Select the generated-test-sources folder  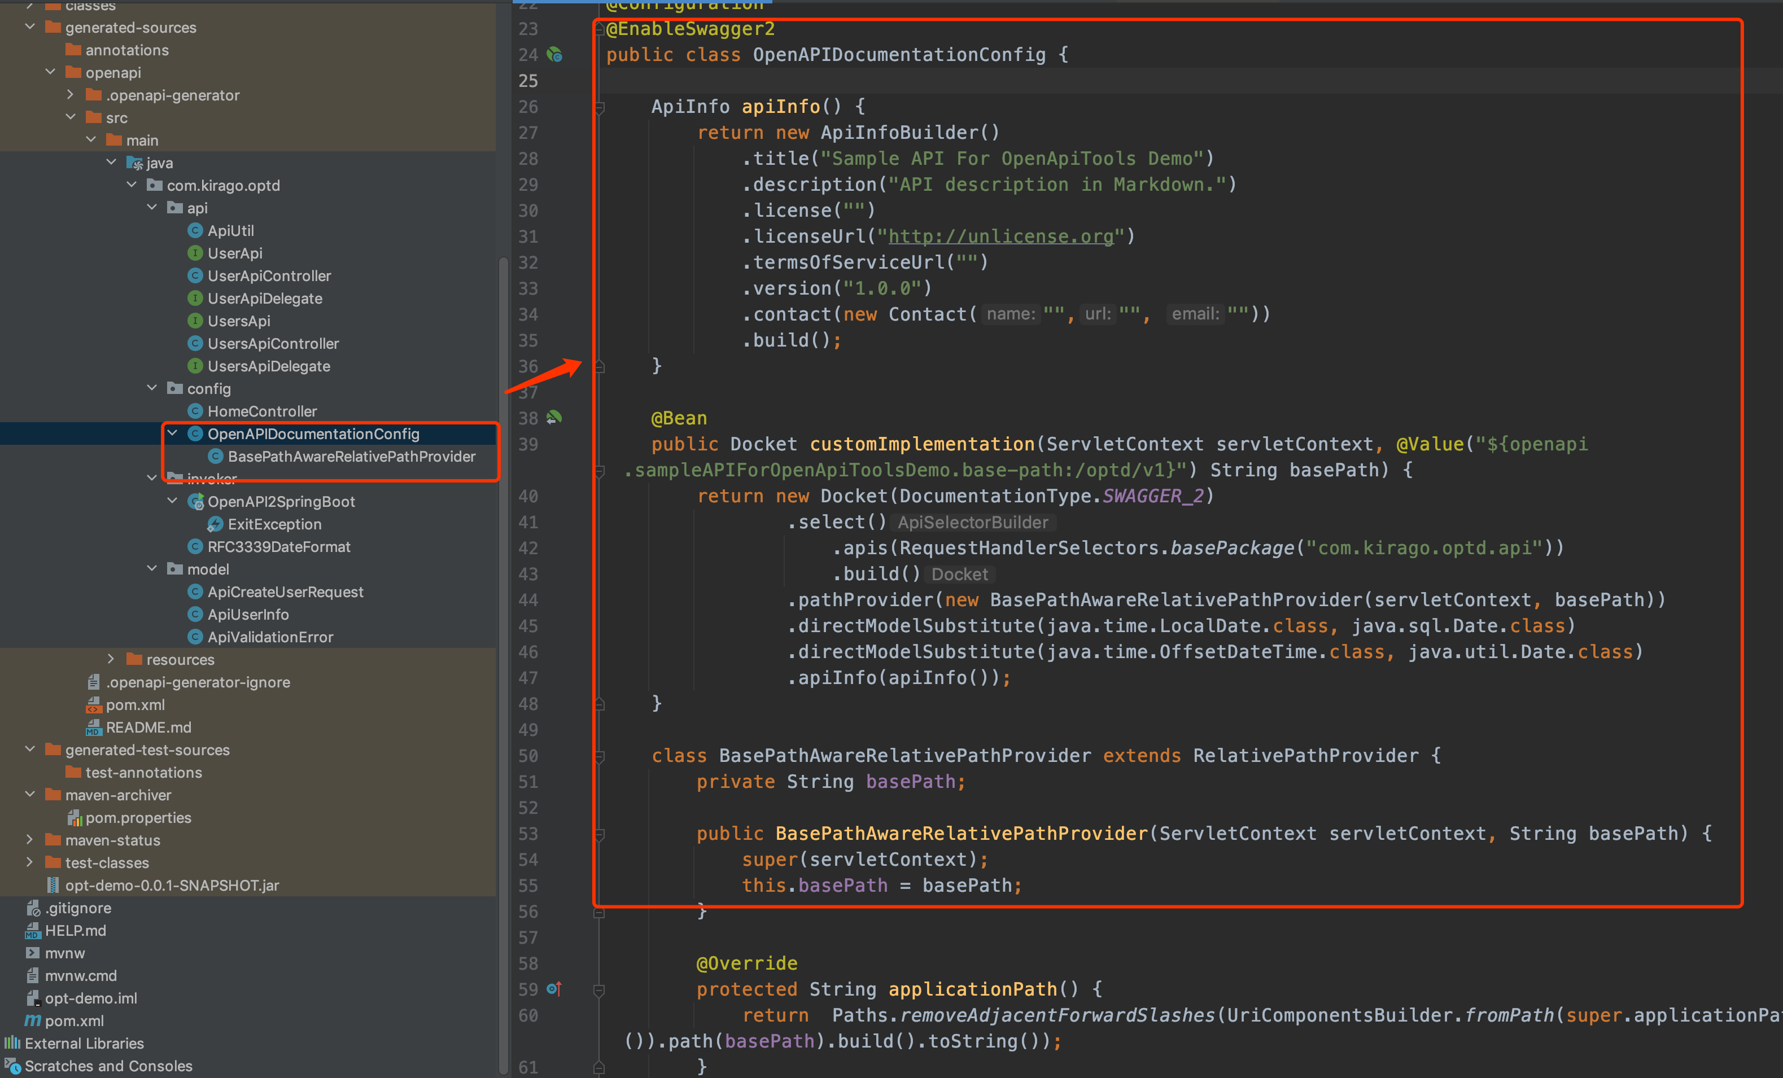point(147,750)
